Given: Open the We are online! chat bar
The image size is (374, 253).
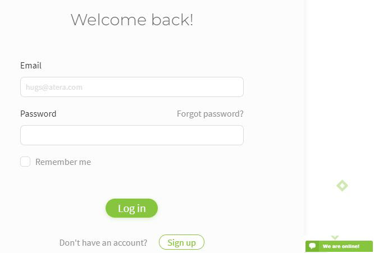Looking at the screenshot, I should click(x=339, y=246).
